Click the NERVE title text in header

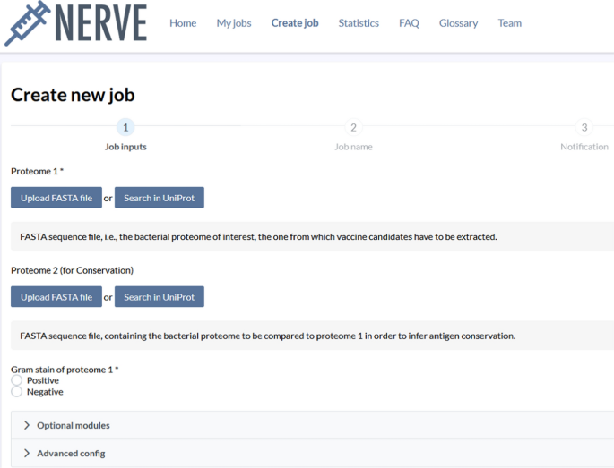[x=101, y=23]
